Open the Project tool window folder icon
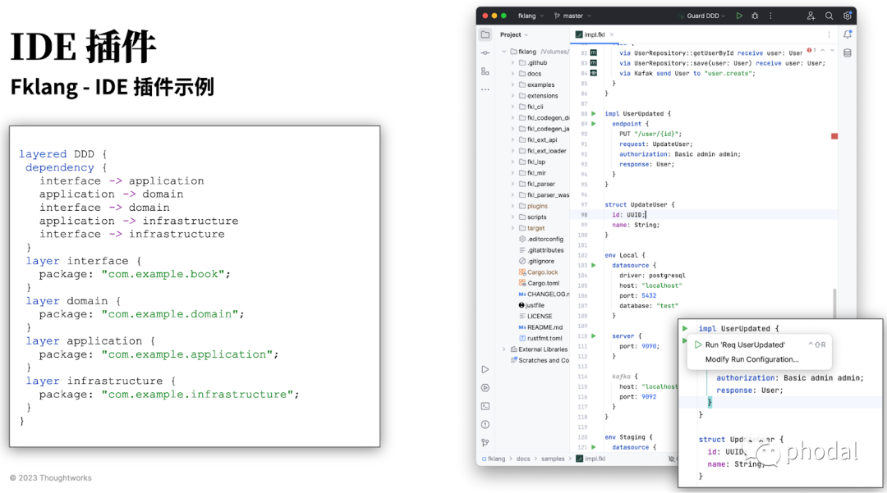 click(485, 34)
